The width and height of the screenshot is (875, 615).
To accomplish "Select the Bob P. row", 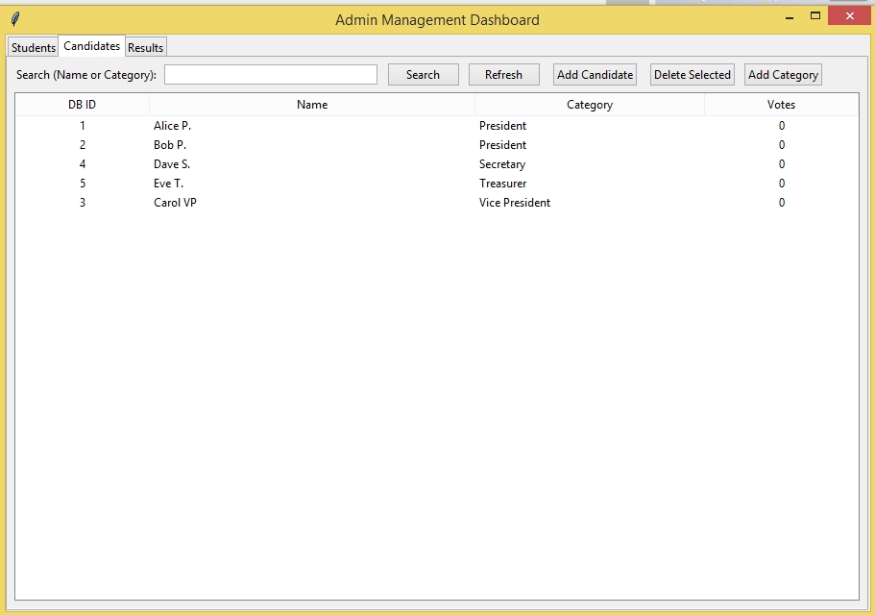I will tap(170, 145).
